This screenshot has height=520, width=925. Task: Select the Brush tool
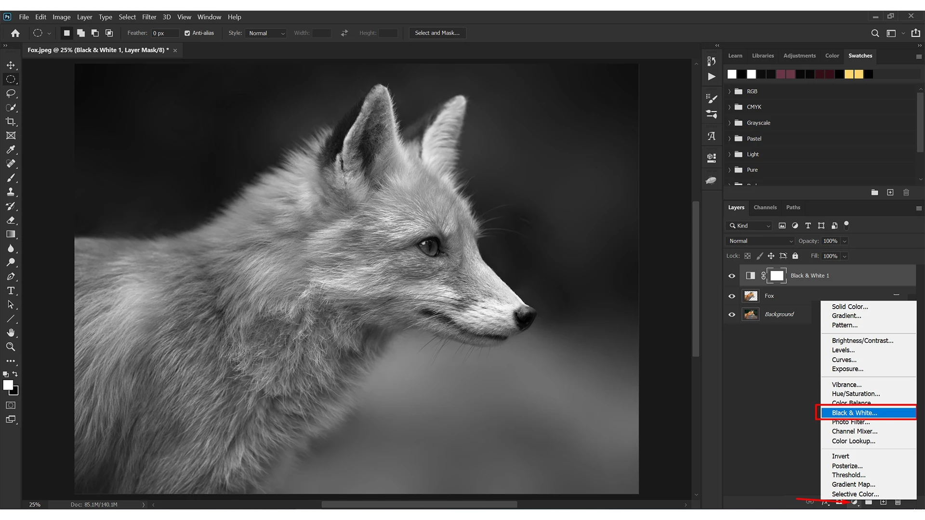click(x=11, y=178)
